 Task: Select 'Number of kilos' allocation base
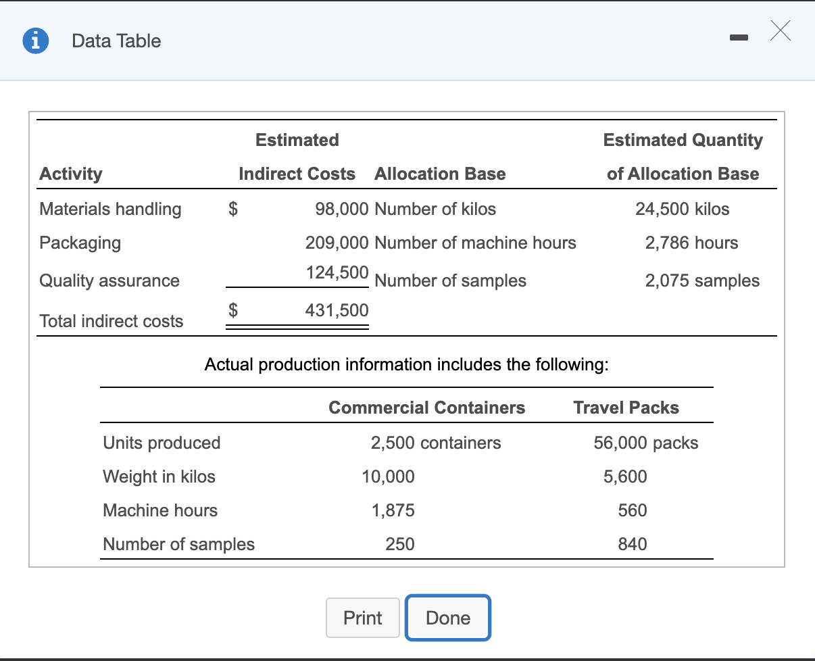click(x=435, y=209)
